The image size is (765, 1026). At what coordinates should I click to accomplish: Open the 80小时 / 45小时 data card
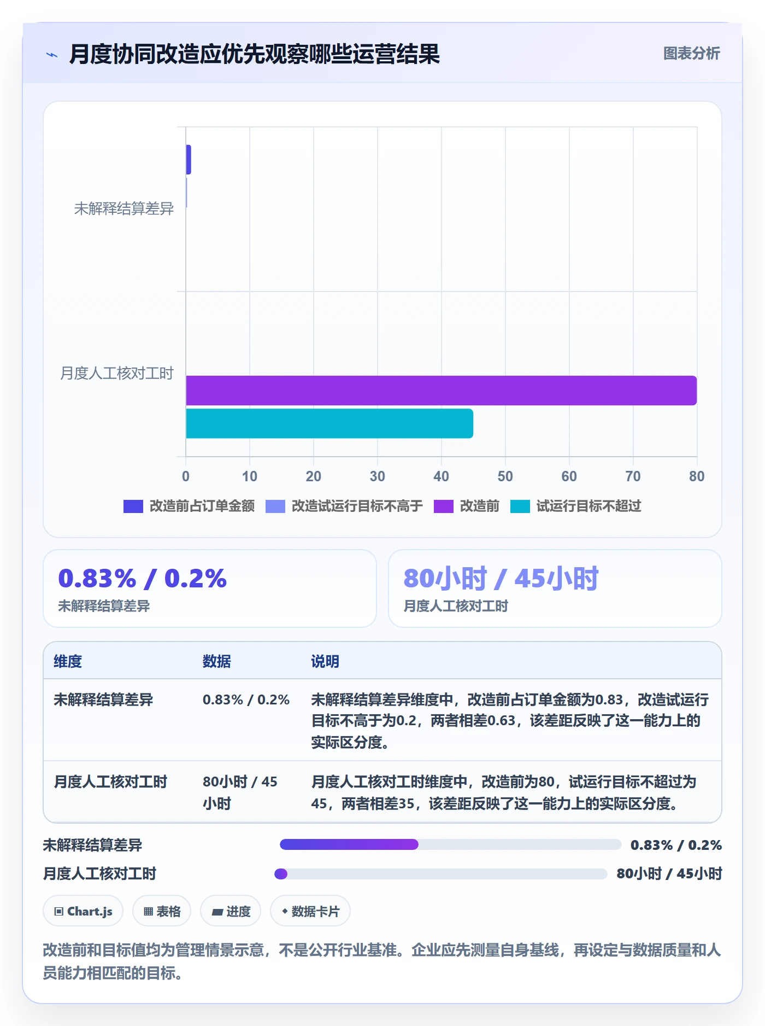(x=555, y=588)
